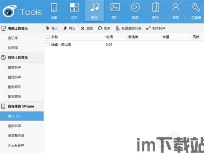The image size is (204, 153).
Task: Open 语音备忘录 (Voice Memos) in sidebar
Action: point(16,136)
